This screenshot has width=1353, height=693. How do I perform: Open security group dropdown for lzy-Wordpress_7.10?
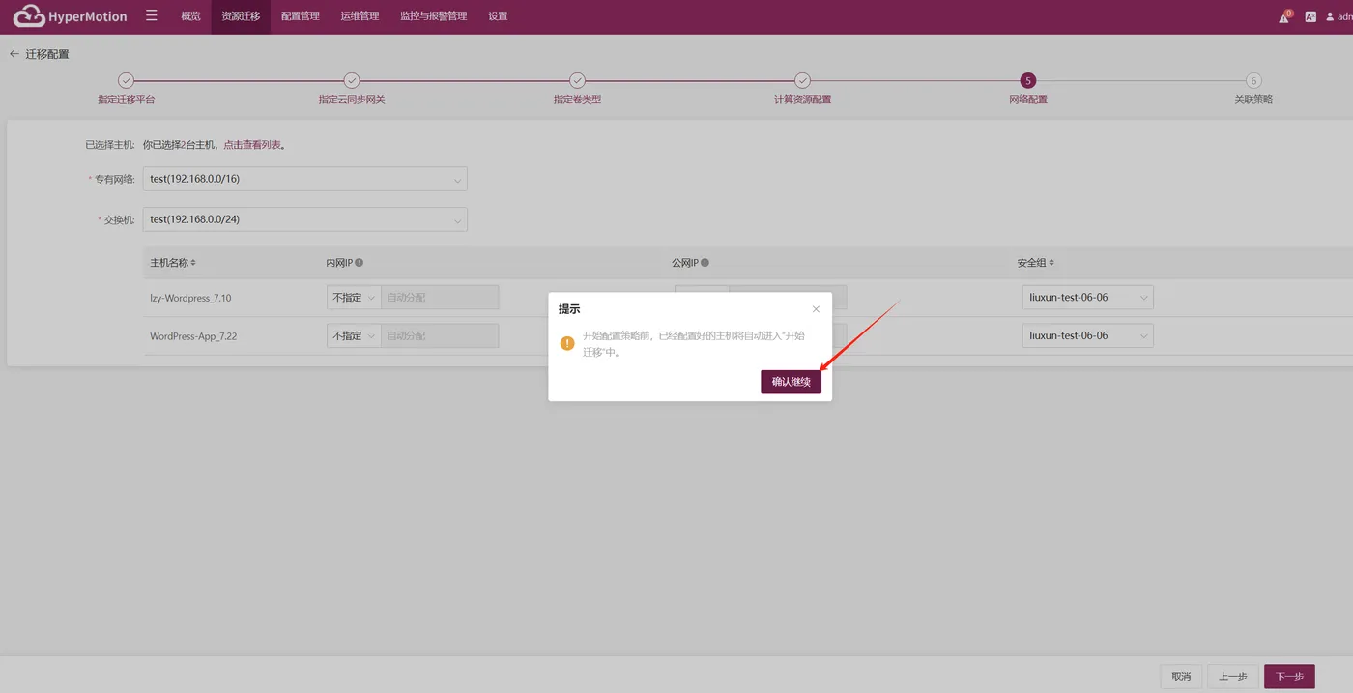tap(1088, 298)
